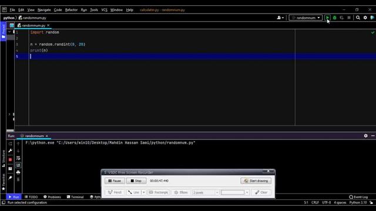Click the red Stop square in the Run panel
This screenshot has height=211, width=376.
11,159
